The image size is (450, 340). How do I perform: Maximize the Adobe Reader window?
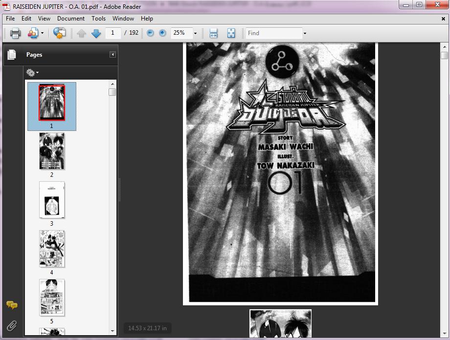(419, 4)
